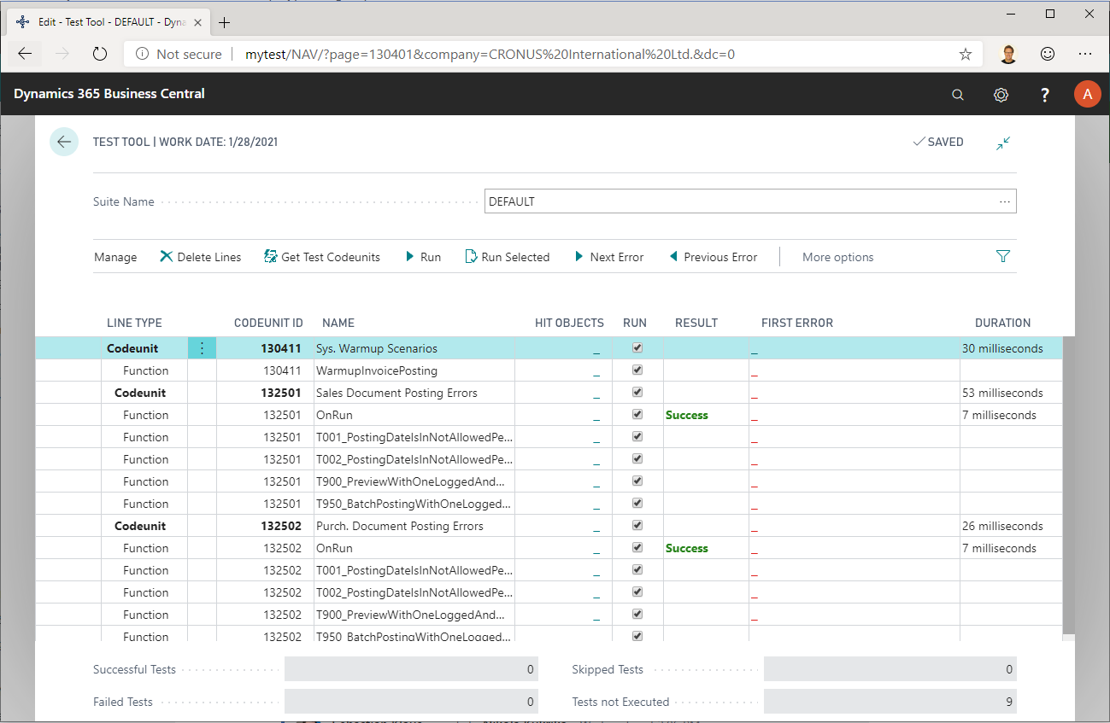
Task: Click the site information Not secure icon
Action: click(x=143, y=54)
